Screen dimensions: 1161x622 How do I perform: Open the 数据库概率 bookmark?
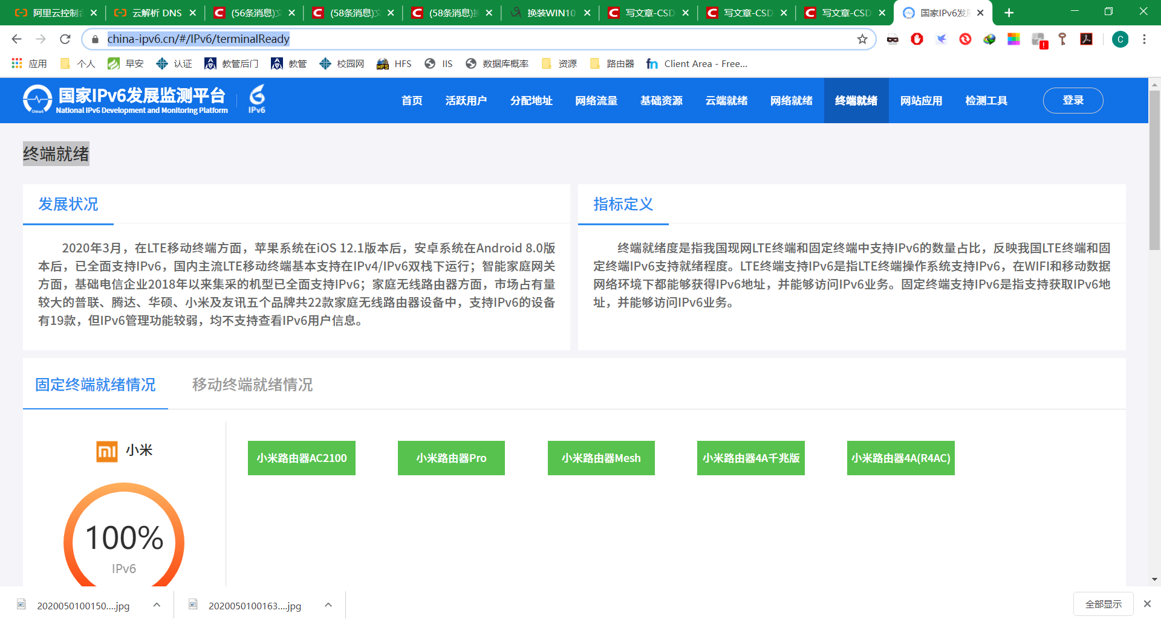coord(497,63)
